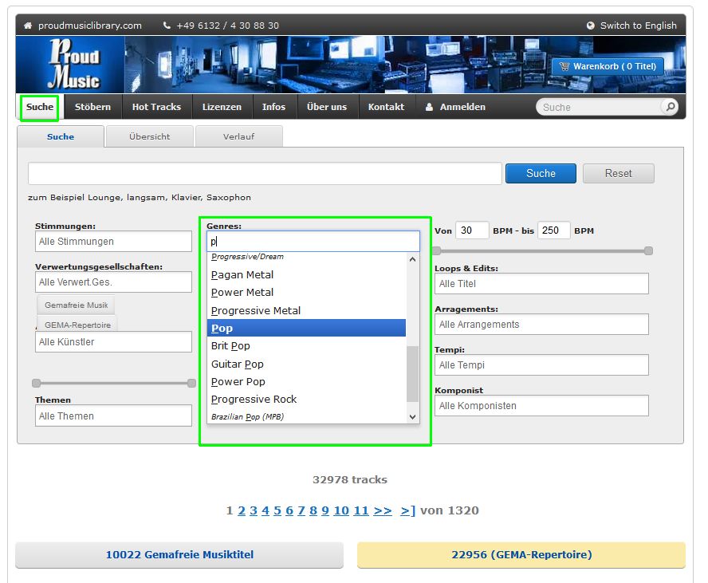708x583 pixels.
Task: Open the Suche main navigation item
Action: pyautogui.click(x=40, y=107)
